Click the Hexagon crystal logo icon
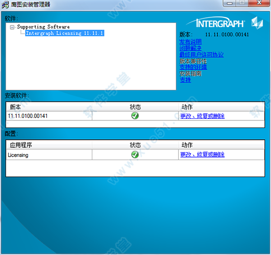This screenshot has height=255, width=271. tap(257, 23)
